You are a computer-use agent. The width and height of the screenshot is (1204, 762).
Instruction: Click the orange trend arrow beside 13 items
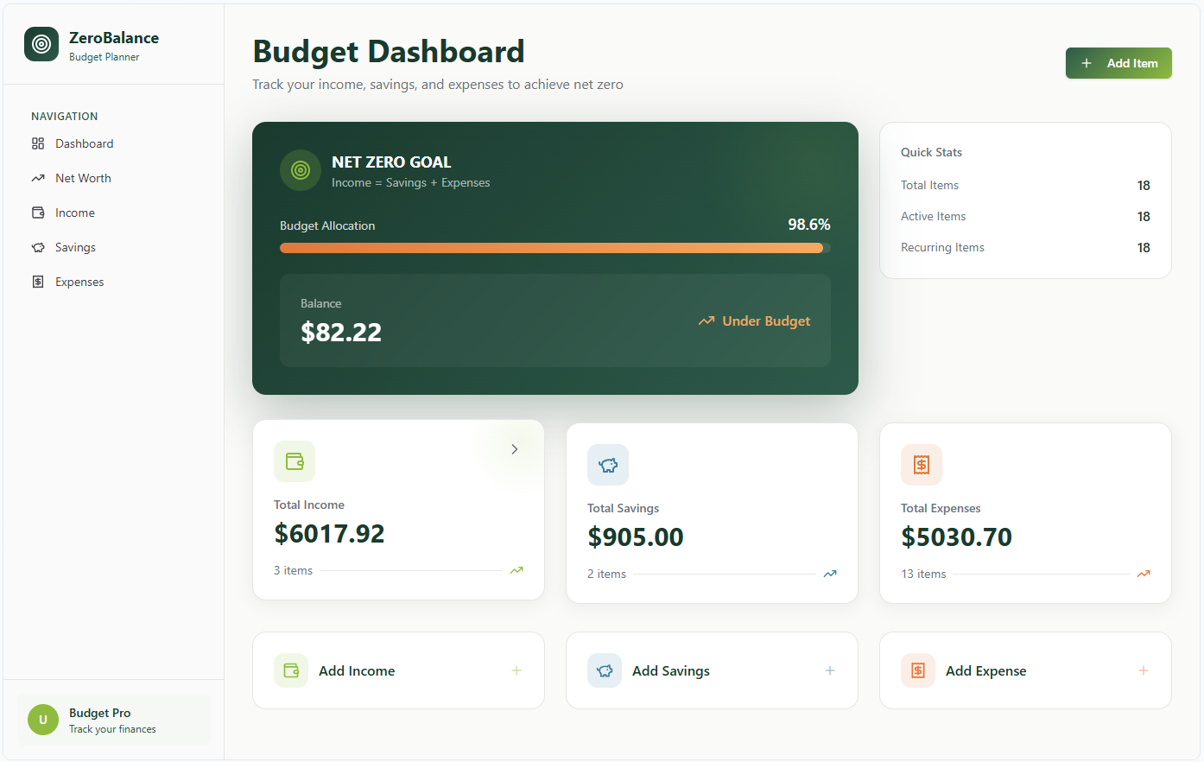tap(1144, 574)
